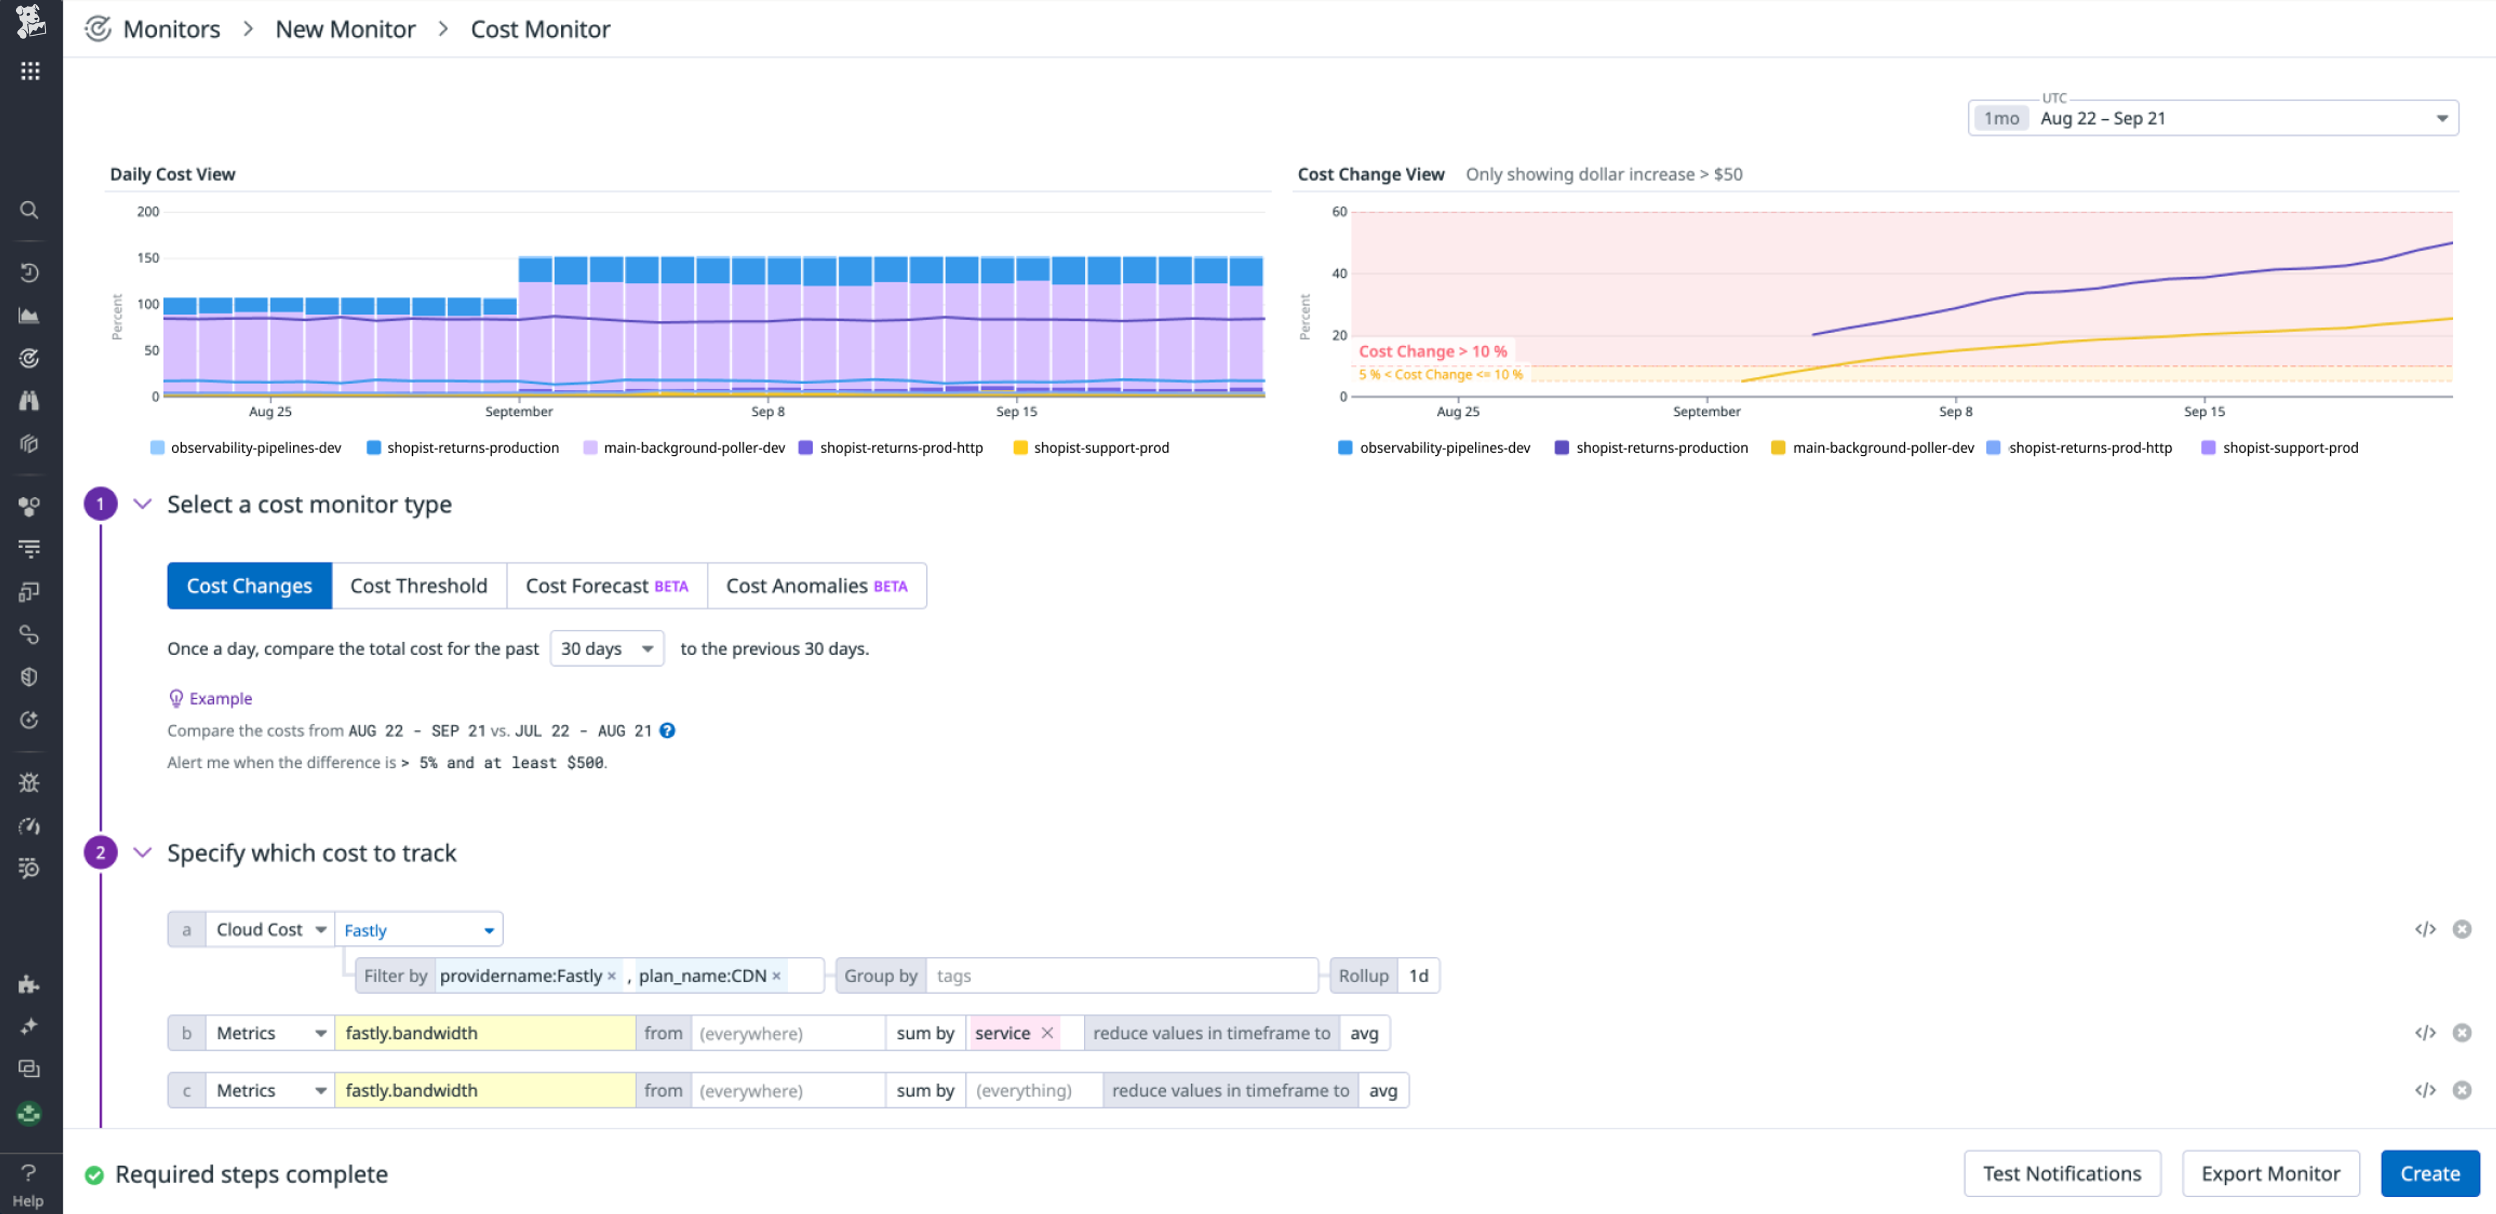Remove the service tag from sum by
The image size is (2496, 1214).
1048,1033
